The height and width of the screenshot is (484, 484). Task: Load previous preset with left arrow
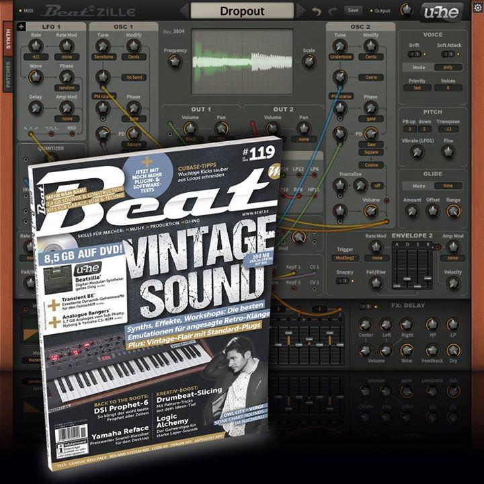click(x=185, y=11)
